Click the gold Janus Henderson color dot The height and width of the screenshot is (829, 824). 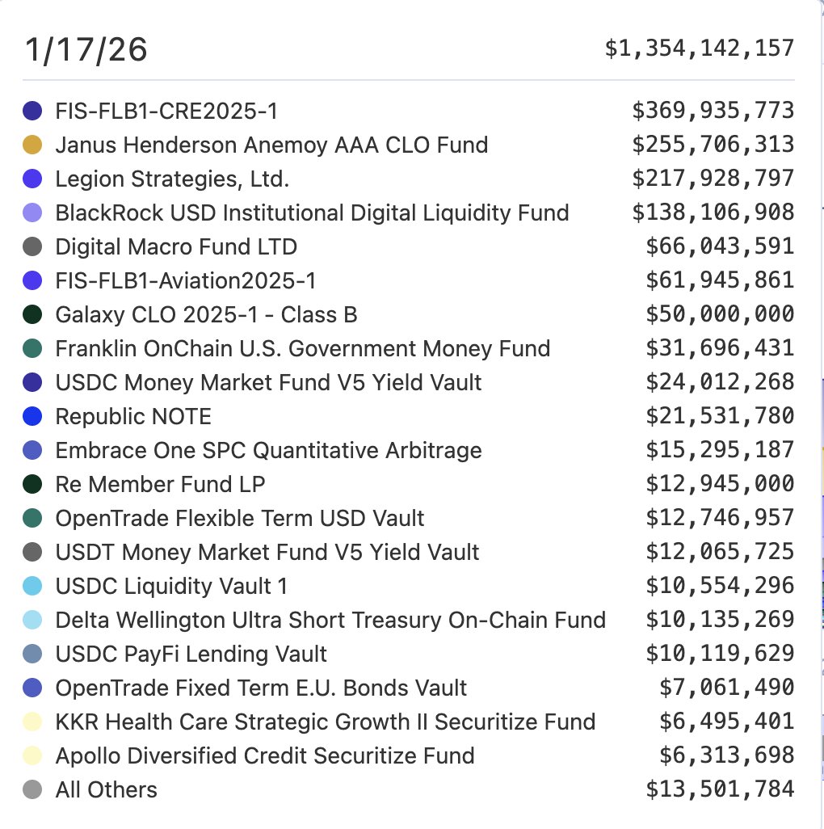(32, 145)
